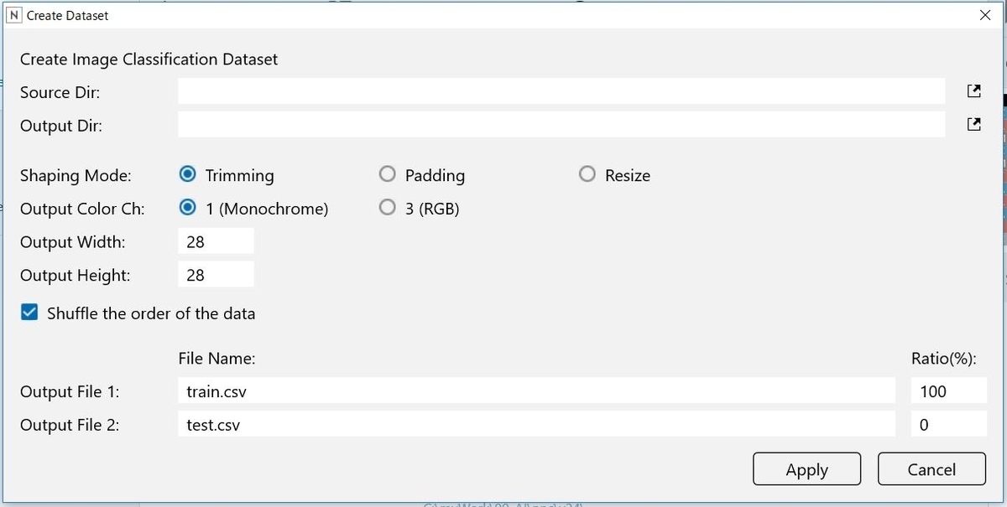Toggle Shuffle the order of the data
Screen dimensions: 1007x507
tap(29, 313)
